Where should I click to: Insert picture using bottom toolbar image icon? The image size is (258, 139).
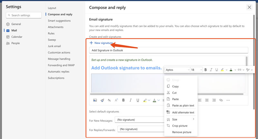95,100
